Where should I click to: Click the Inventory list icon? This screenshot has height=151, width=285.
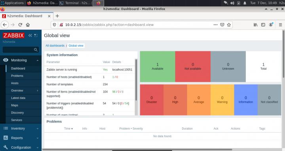6,128
